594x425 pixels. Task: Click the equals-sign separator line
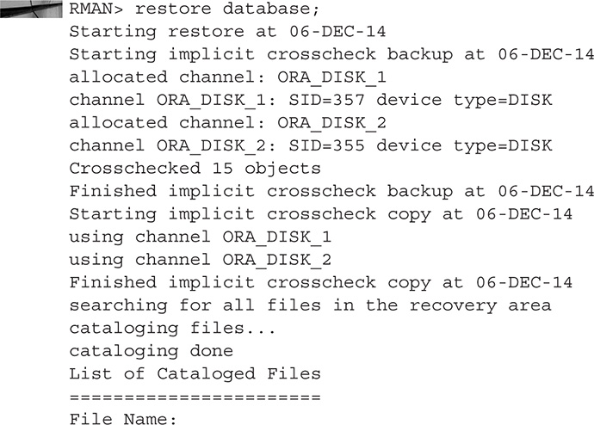(x=195, y=397)
